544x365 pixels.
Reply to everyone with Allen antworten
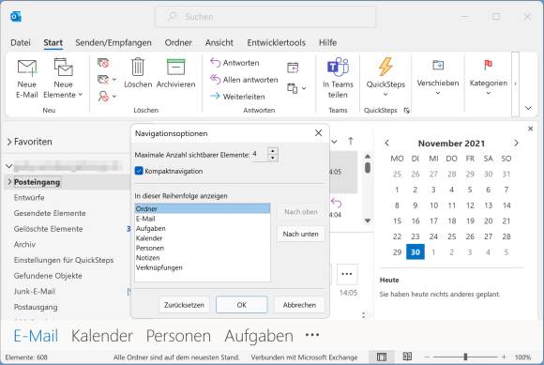244,80
